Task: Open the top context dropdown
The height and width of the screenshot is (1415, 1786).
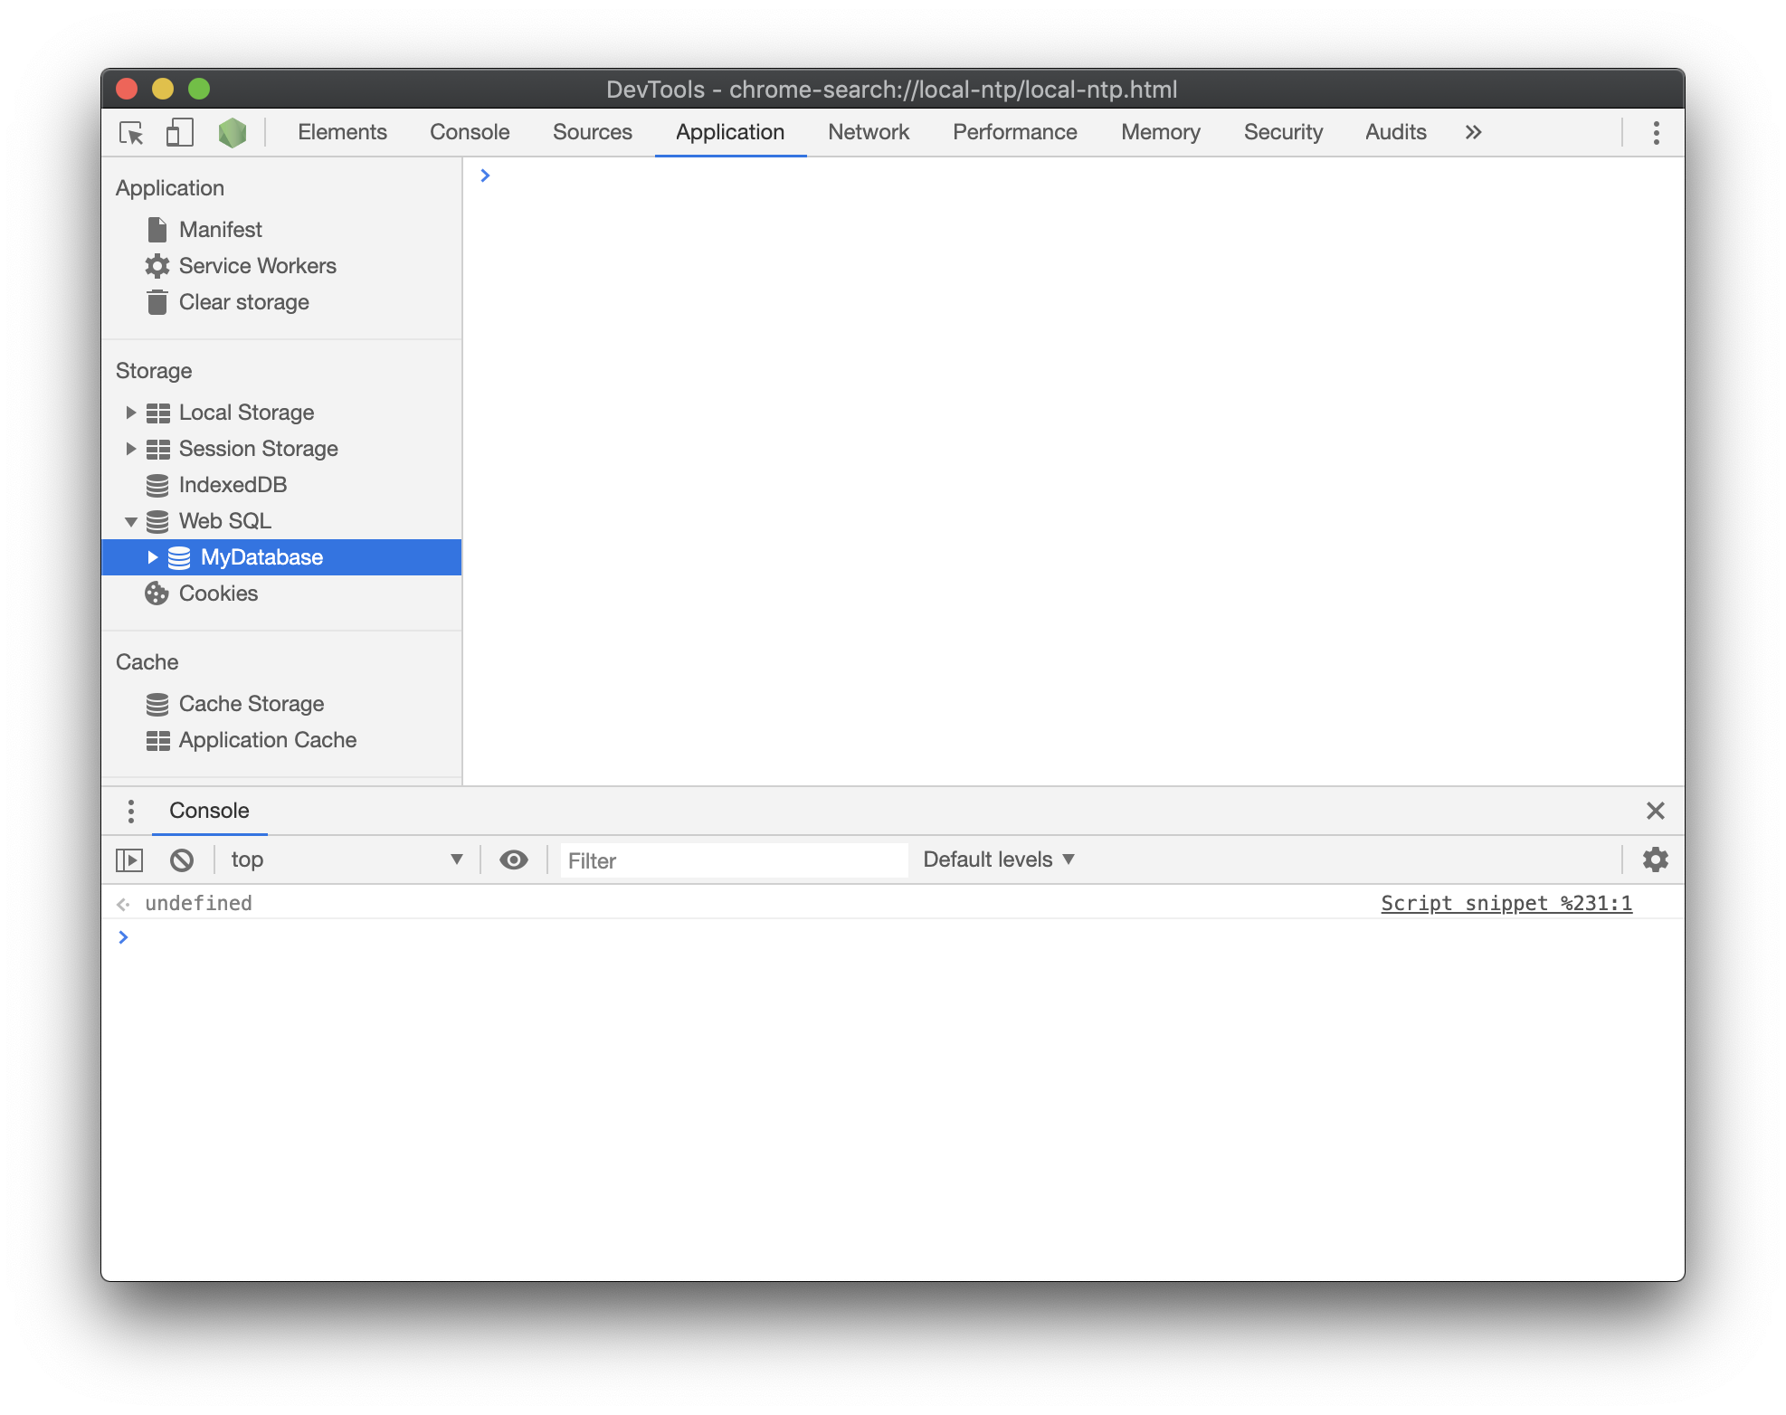Action: pyautogui.click(x=346, y=859)
